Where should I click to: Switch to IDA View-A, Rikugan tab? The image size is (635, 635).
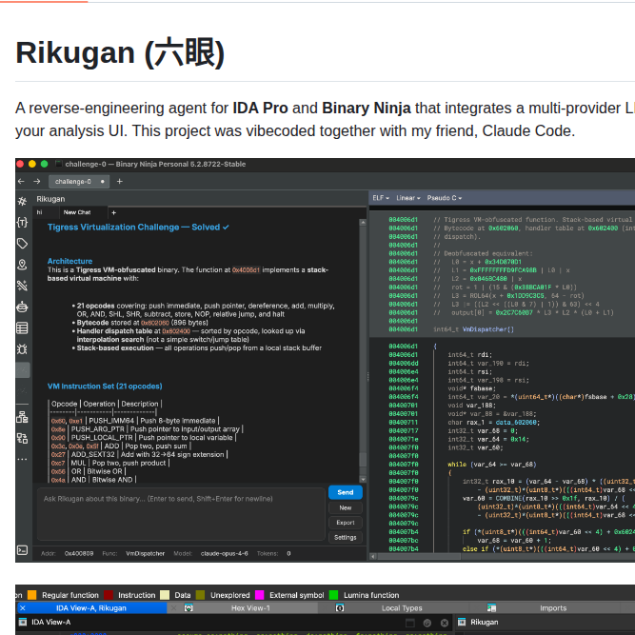click(91, 607)
